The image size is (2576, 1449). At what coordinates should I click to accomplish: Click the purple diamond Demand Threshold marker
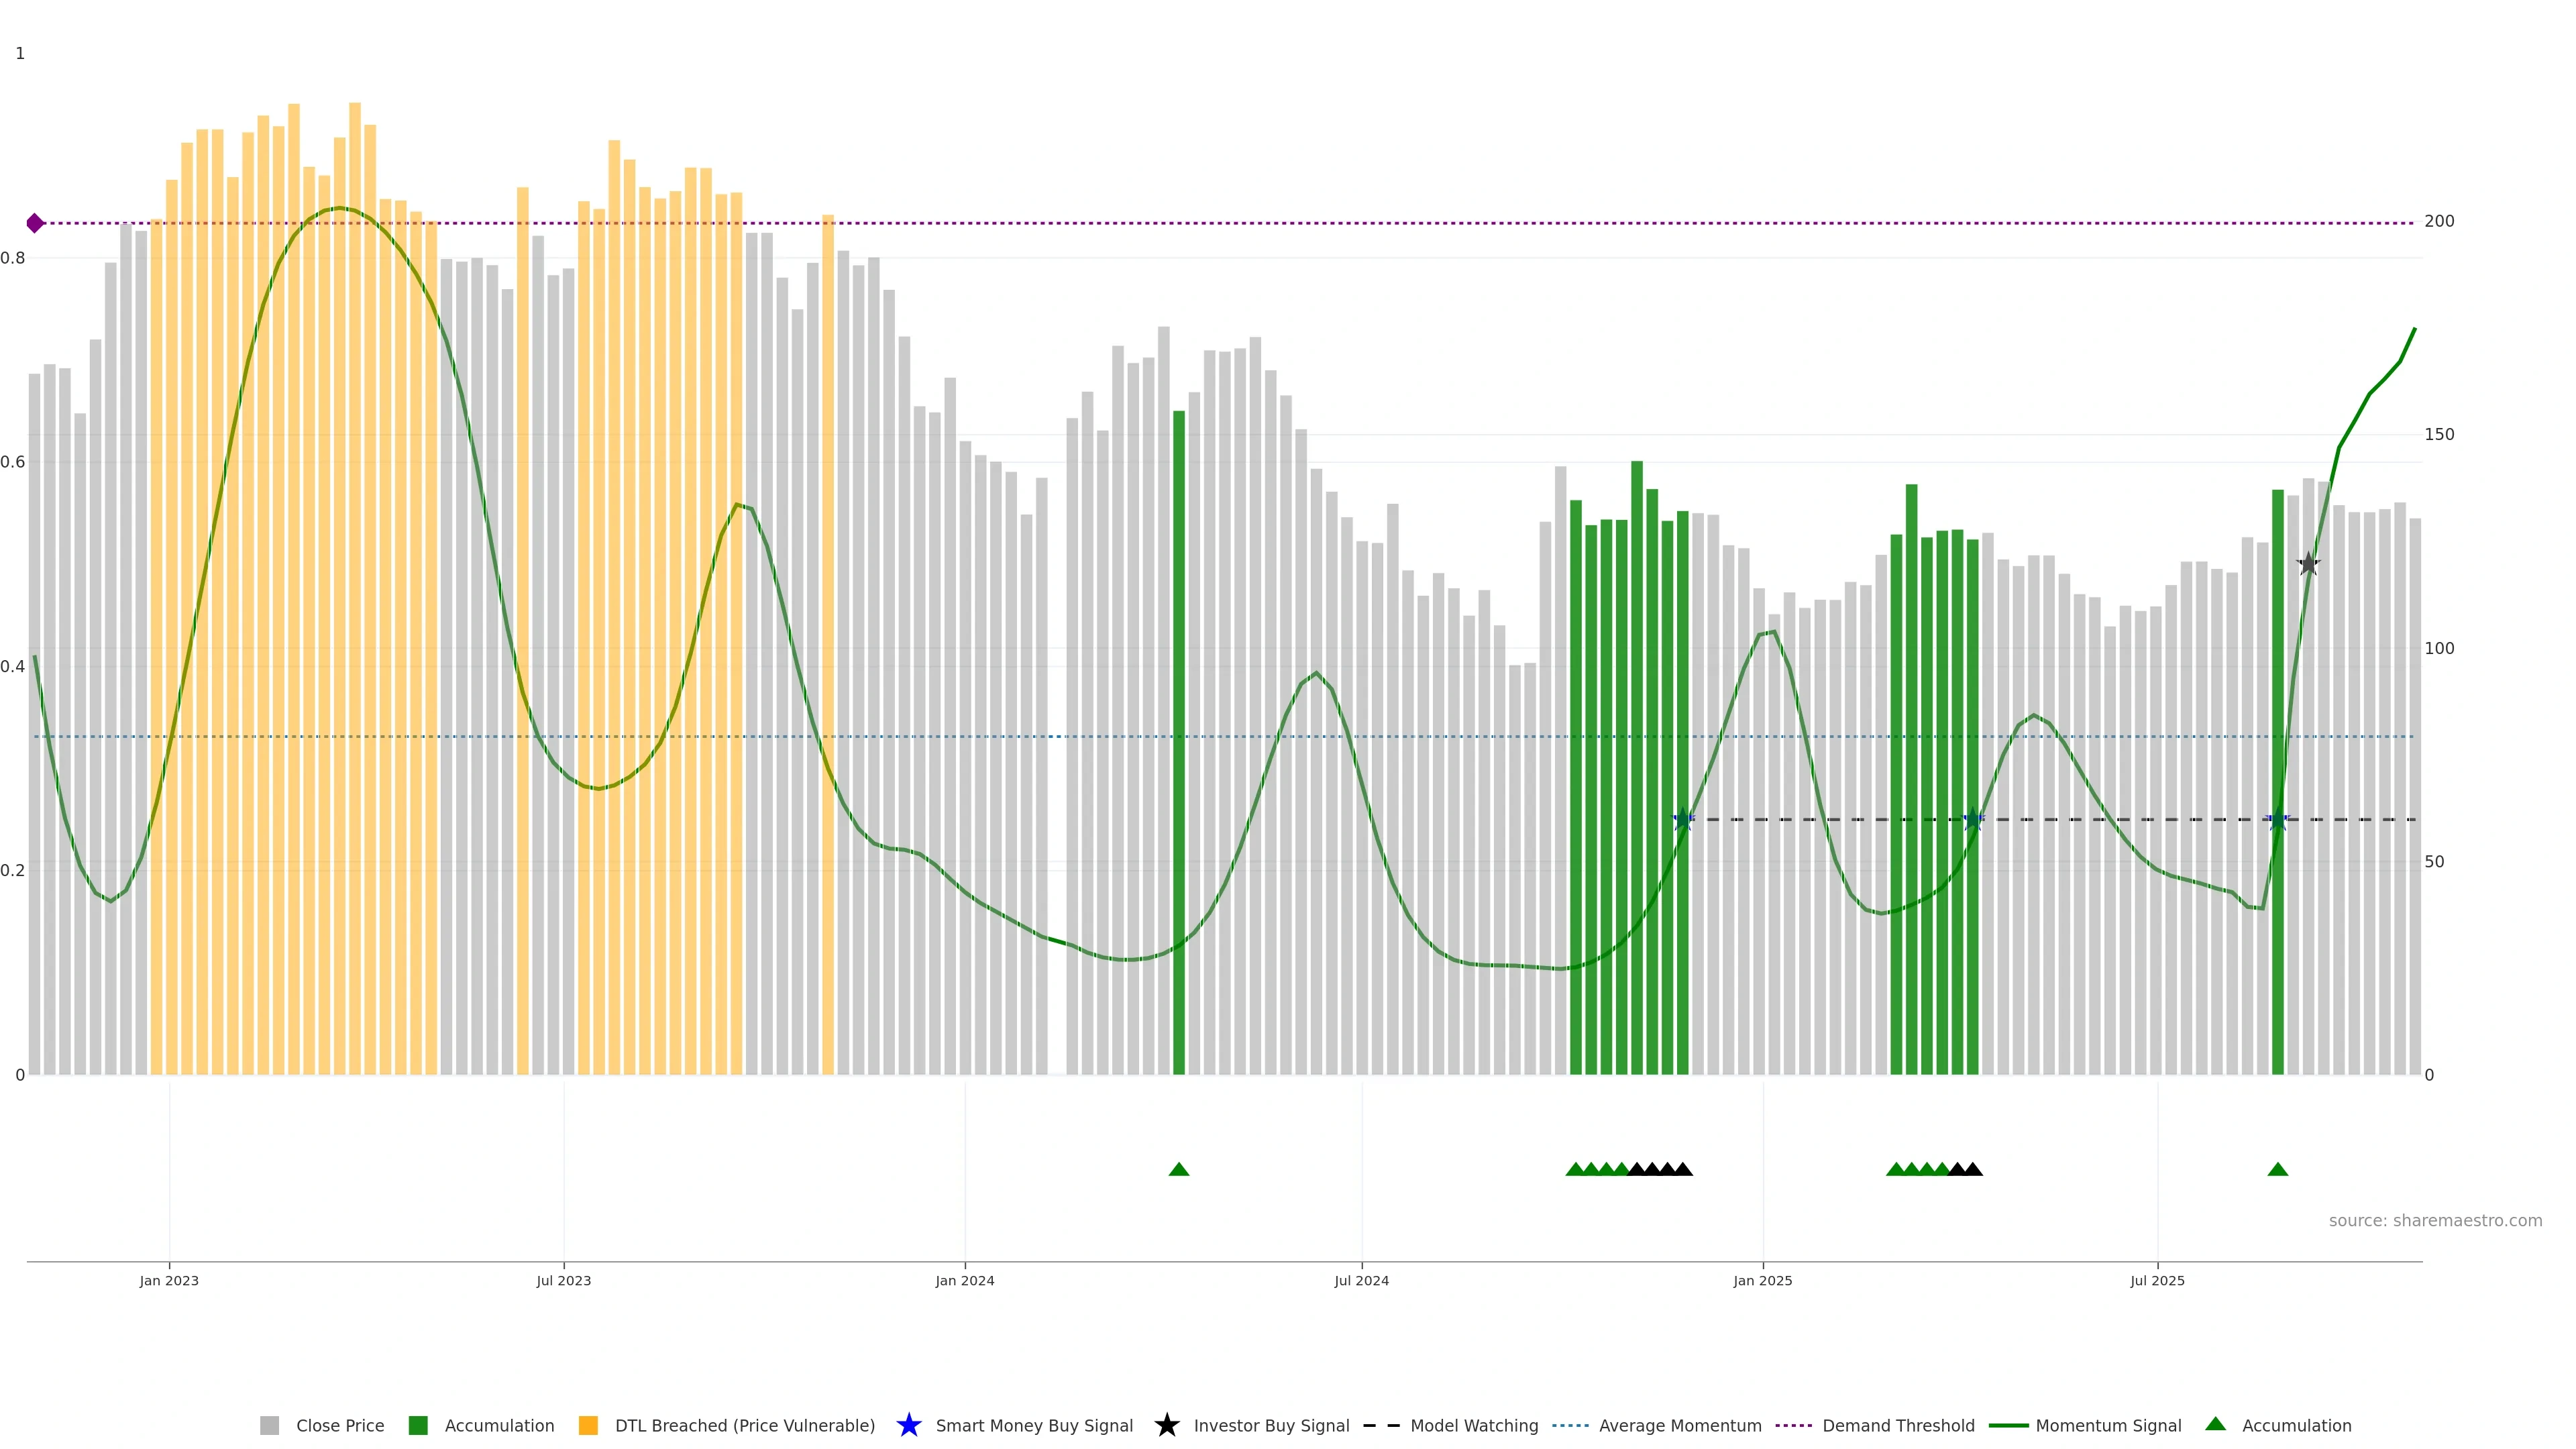[35, 223]
